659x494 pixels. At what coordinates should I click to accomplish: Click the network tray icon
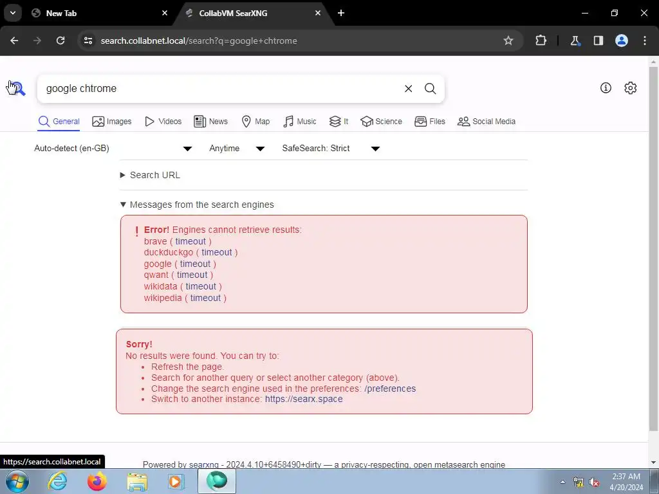579,482
